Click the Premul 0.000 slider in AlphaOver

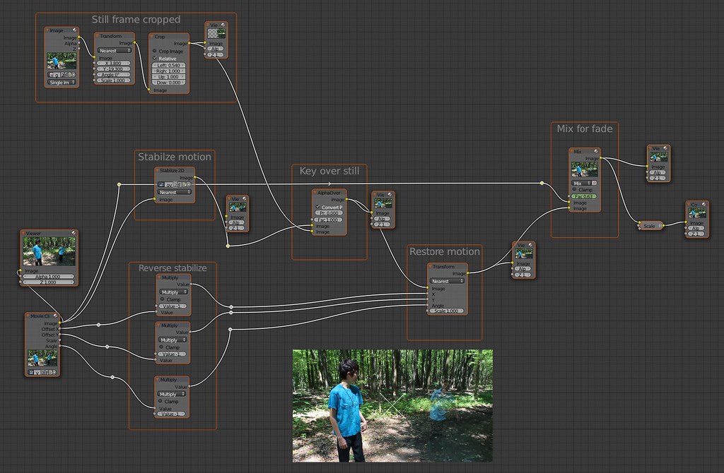pos(329,213)
